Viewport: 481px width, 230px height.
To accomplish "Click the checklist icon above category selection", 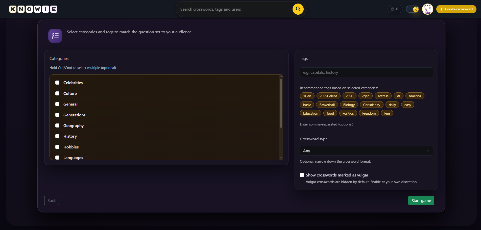I will [55, 36].
